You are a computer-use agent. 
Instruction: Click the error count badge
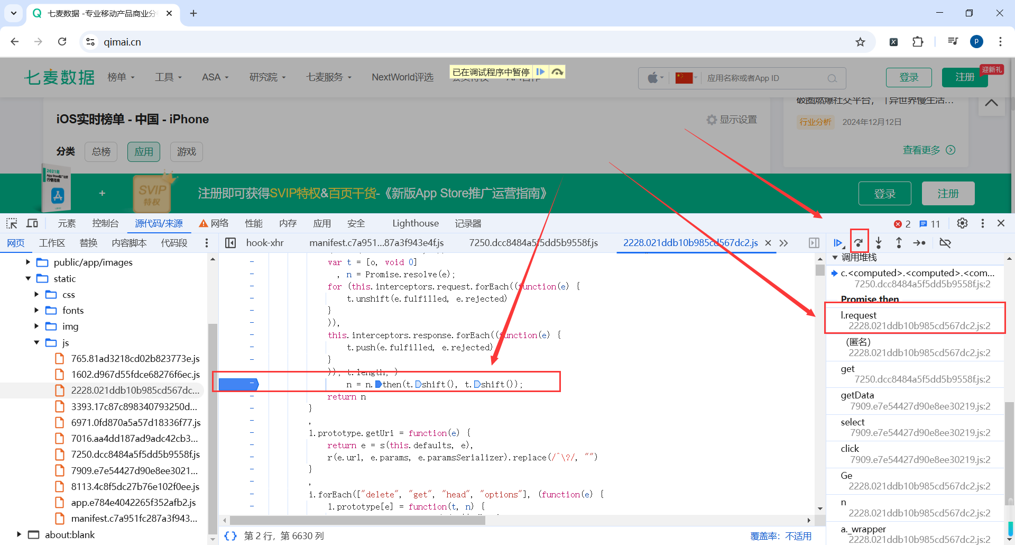(x=902, y=224)
